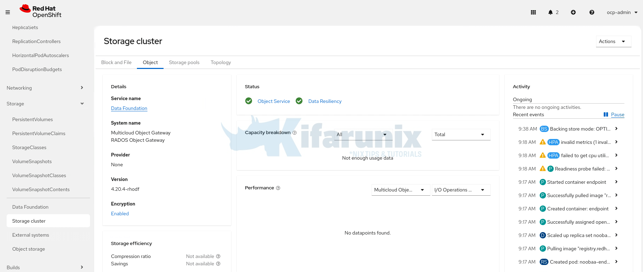Expand the Created container: endpoint event
The width and height of the screenshot is (643, 272).
(x=616, y=209)
